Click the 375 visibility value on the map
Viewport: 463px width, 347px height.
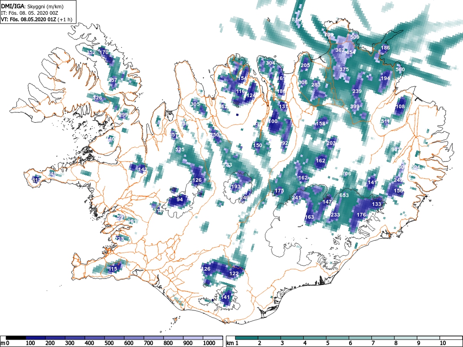tap(344, 69)
